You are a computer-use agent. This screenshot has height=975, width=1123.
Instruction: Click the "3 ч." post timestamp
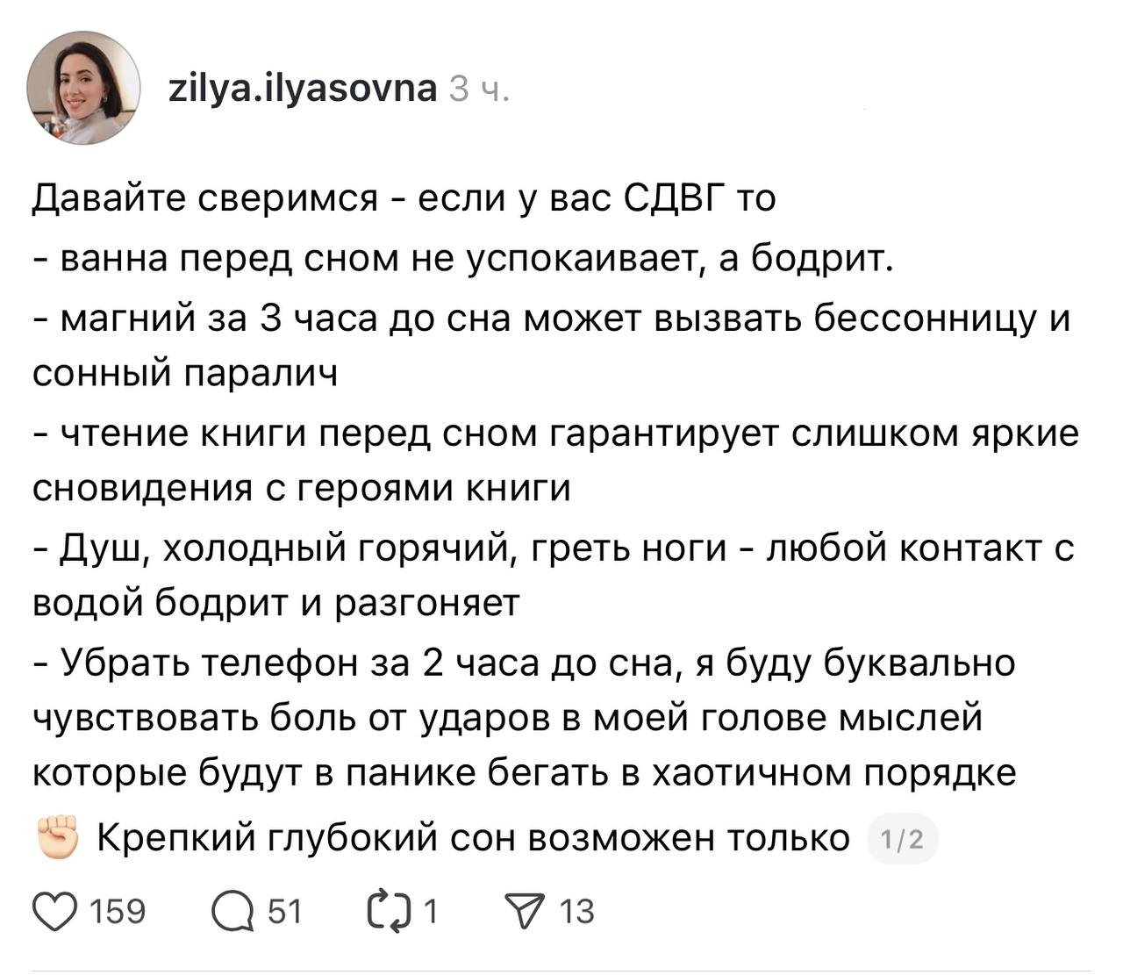[x=478, y=90]
